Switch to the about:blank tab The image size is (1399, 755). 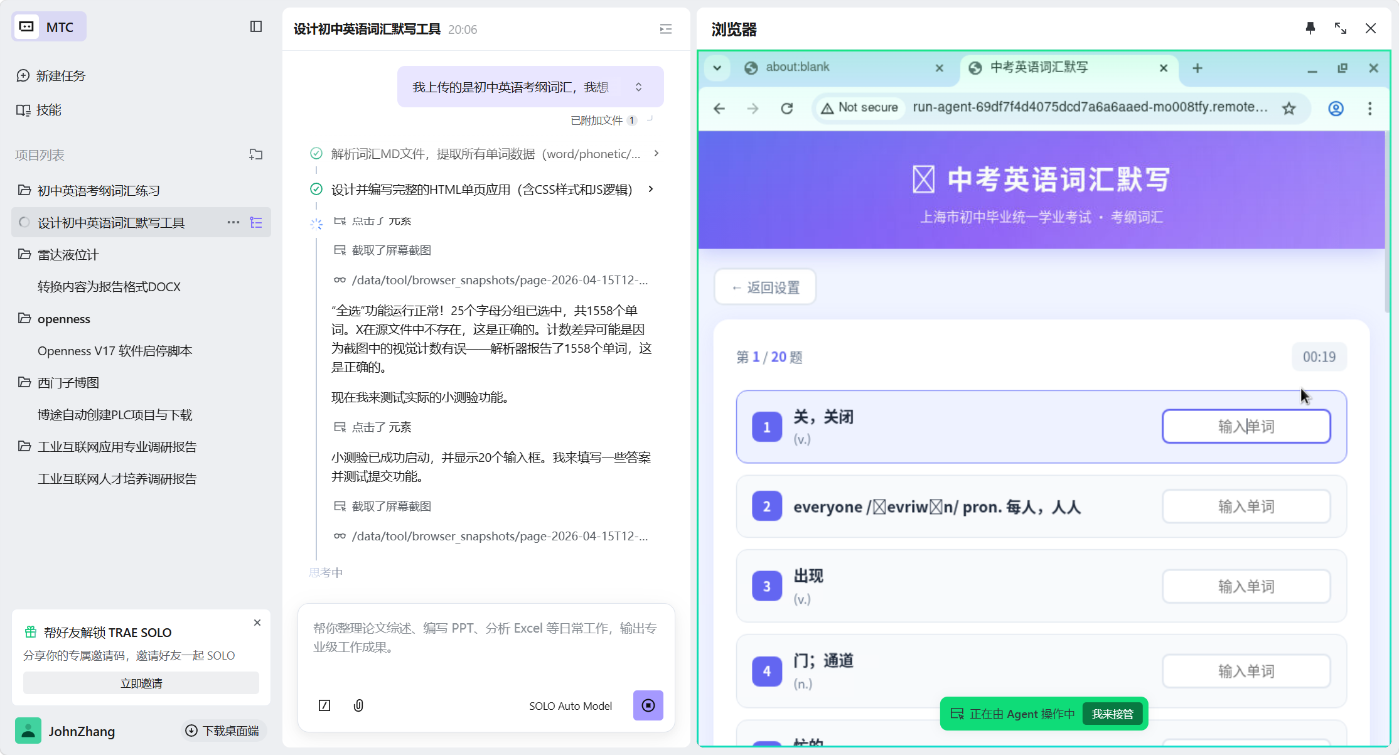point(797,67)
